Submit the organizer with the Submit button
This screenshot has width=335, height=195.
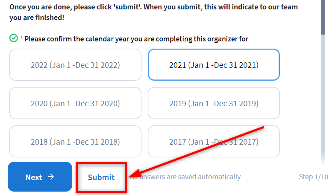pos(101,178)
